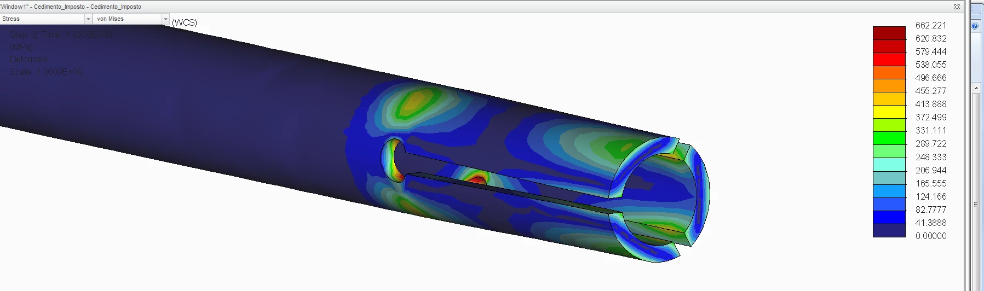
Task: Click the side panel scrollbar up arrow
Action: click(x=976, y=88)
